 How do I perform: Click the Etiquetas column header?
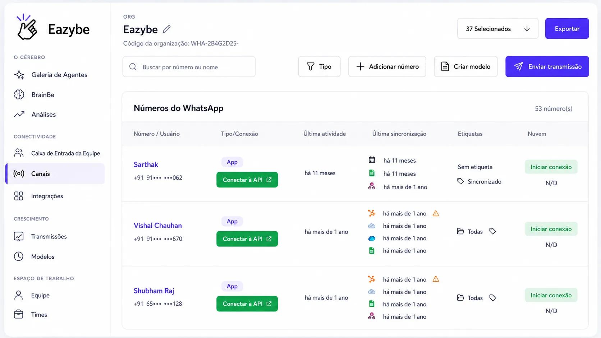[470, 134]
